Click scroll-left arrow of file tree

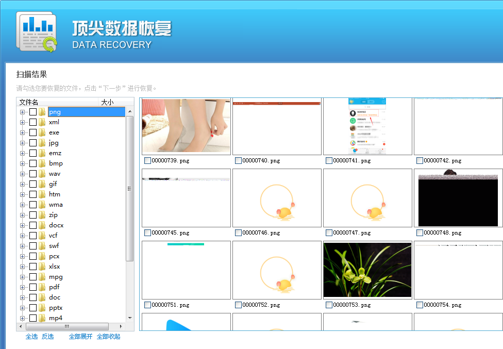tap(21, 326)
